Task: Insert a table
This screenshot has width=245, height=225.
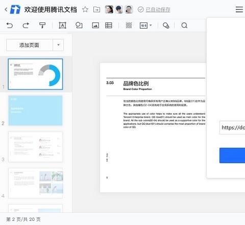Action: [x=109, y=26]
